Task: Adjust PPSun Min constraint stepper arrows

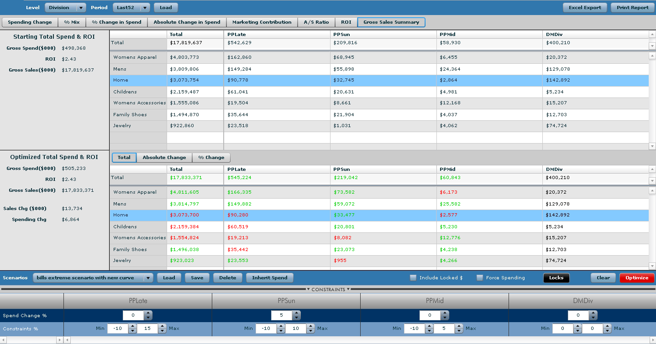Action: coord(281,329)
